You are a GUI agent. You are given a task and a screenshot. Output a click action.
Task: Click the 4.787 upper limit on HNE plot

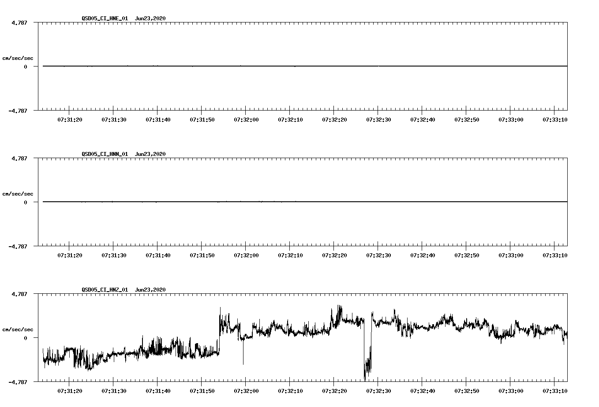click(x=19, y=22)
